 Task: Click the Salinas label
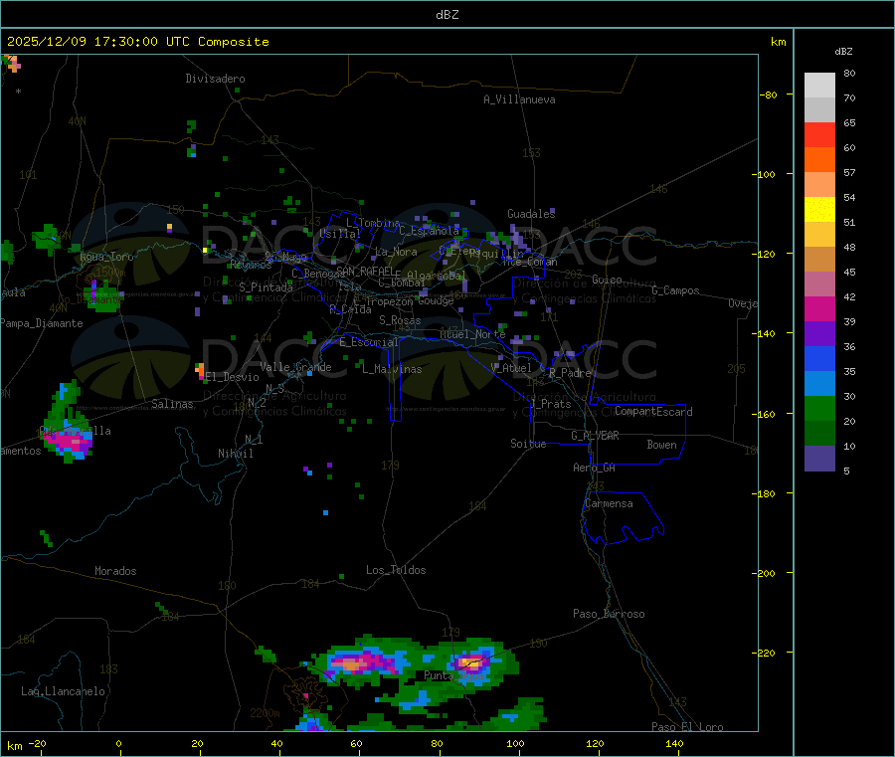click(172, 404)
